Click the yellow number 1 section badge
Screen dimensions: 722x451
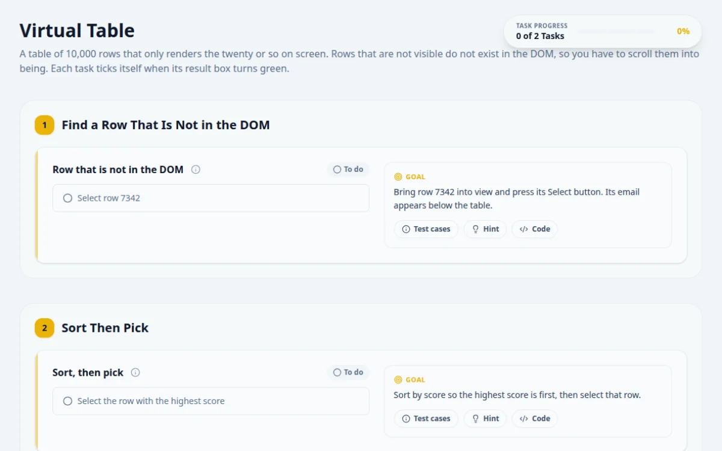pyautogui.click(x=45, y=125)
